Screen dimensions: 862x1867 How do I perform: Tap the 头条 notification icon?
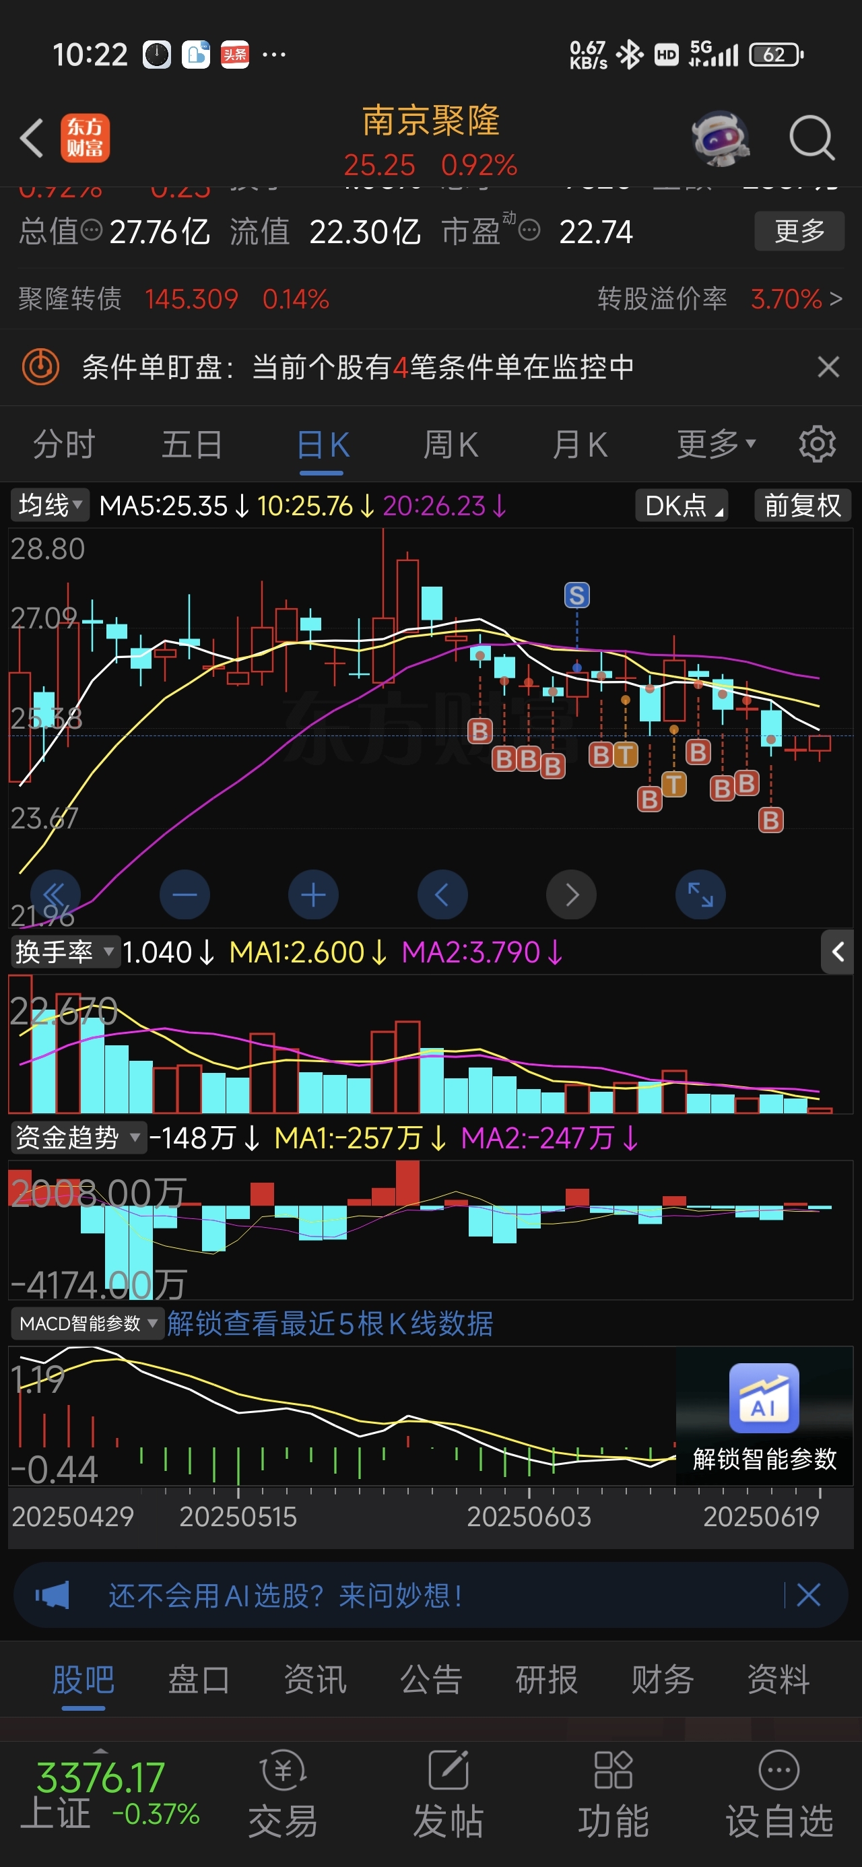point(235,55)
